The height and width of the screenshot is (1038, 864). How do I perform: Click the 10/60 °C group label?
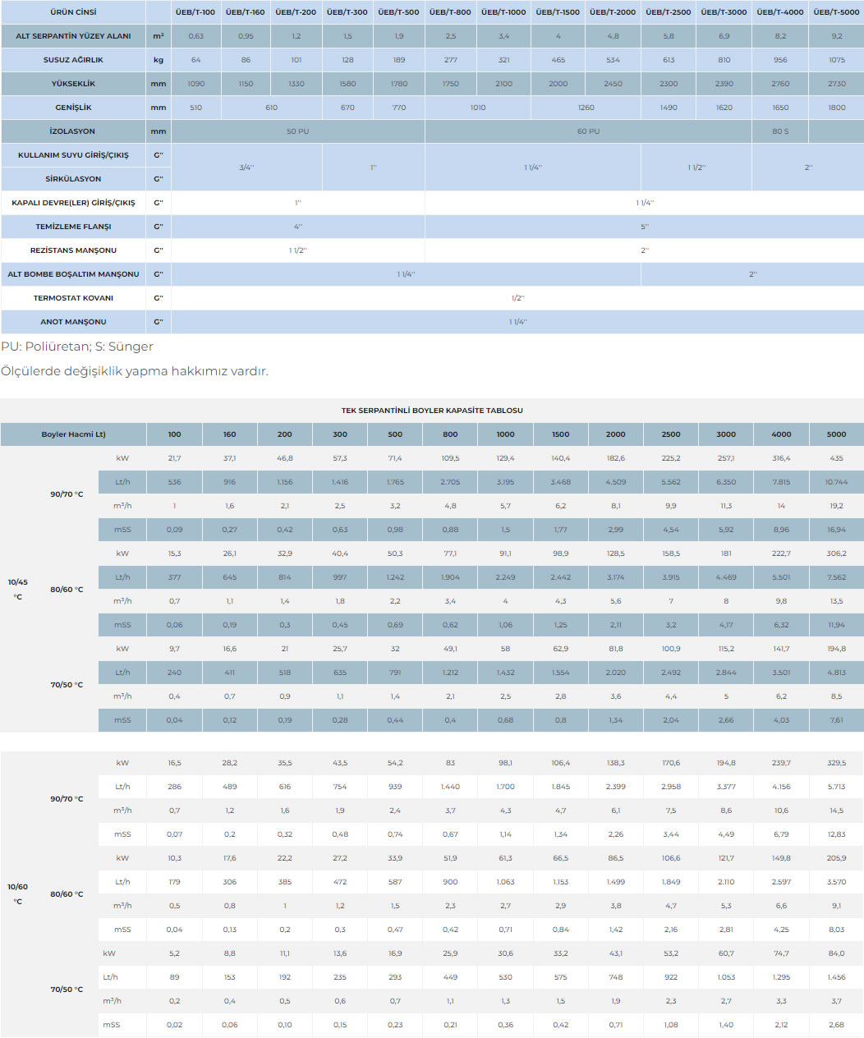[x=17, y=893]
